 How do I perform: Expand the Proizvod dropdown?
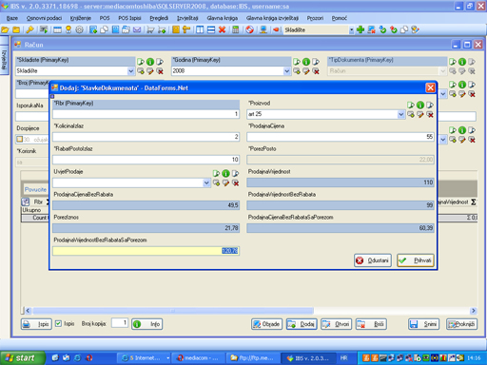pos(401,114)
